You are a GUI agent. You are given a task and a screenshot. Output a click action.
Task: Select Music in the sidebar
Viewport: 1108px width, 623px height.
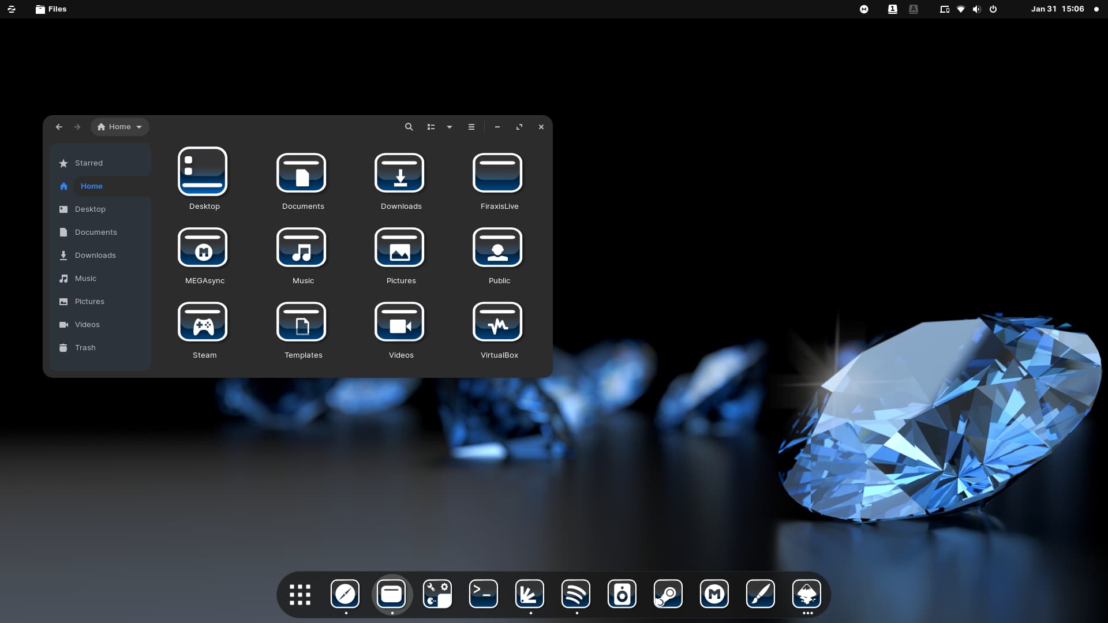[100, 279]
